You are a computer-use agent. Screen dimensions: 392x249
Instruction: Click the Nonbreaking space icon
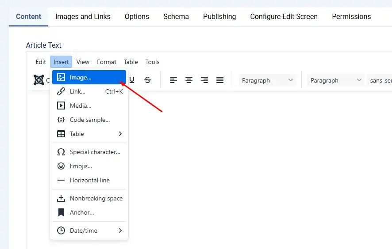(x=61, y=198)
